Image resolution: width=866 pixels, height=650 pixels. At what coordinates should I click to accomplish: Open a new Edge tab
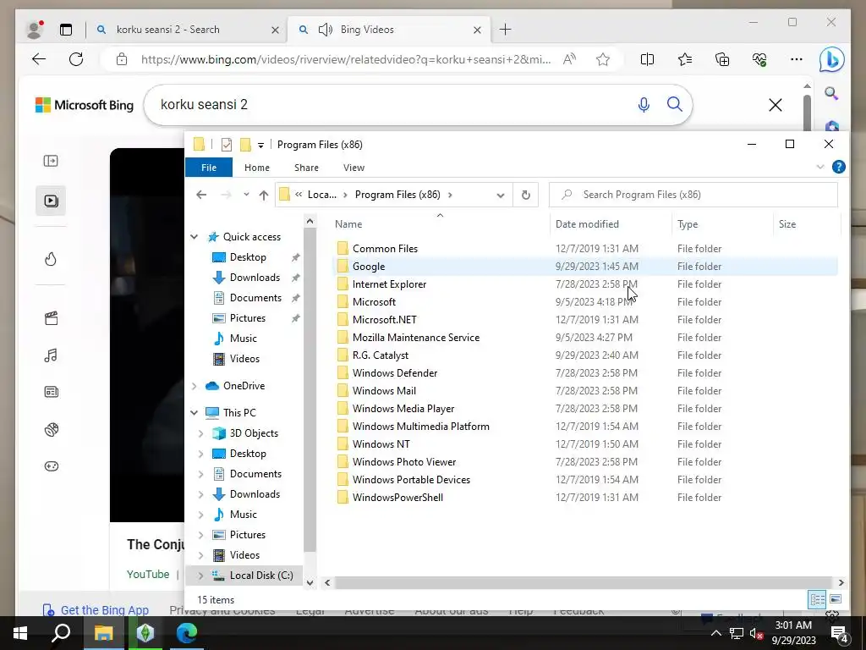[x=506, y=30]
